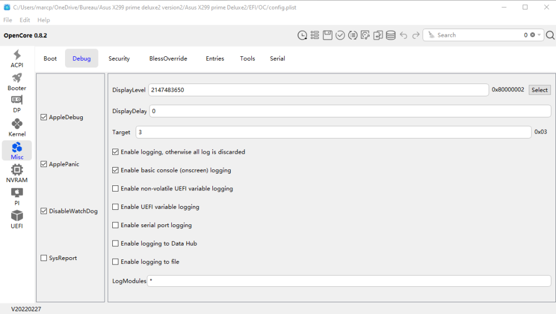
Task: Open the recent files clock icon
Action: point(302,35)
